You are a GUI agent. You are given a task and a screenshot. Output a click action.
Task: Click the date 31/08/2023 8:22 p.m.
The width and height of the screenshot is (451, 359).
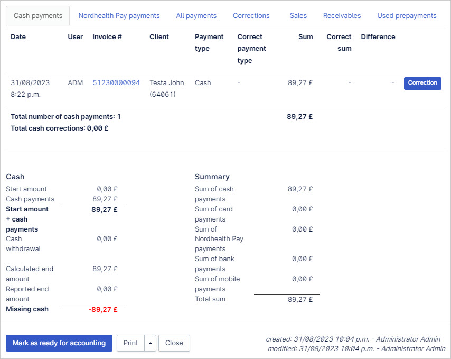pyautogui.click(x=30, y=89)
